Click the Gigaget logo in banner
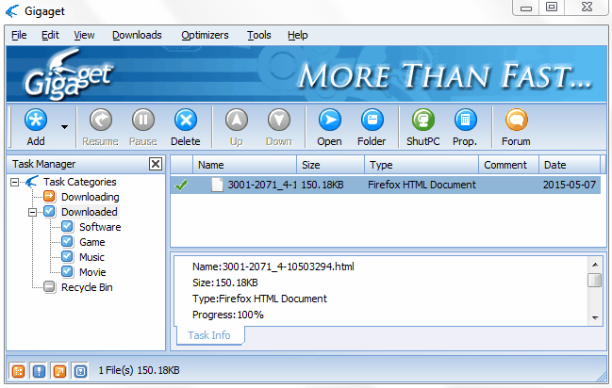Screen dimensions: 612x388 coord(68,74)
